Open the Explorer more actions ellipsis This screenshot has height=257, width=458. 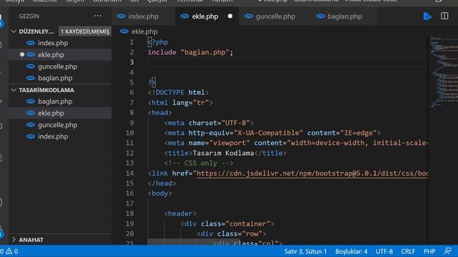tap(97, 16)
